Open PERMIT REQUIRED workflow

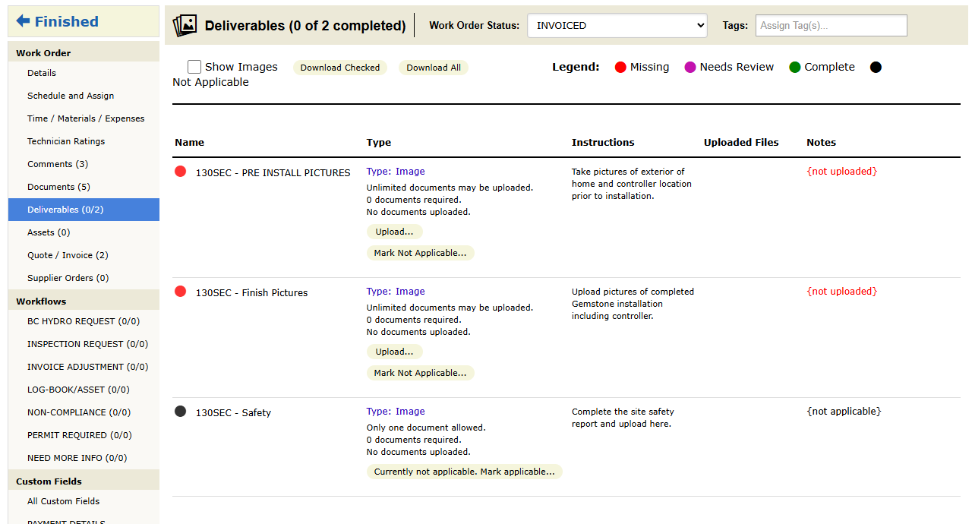click(x=84, y=435)
